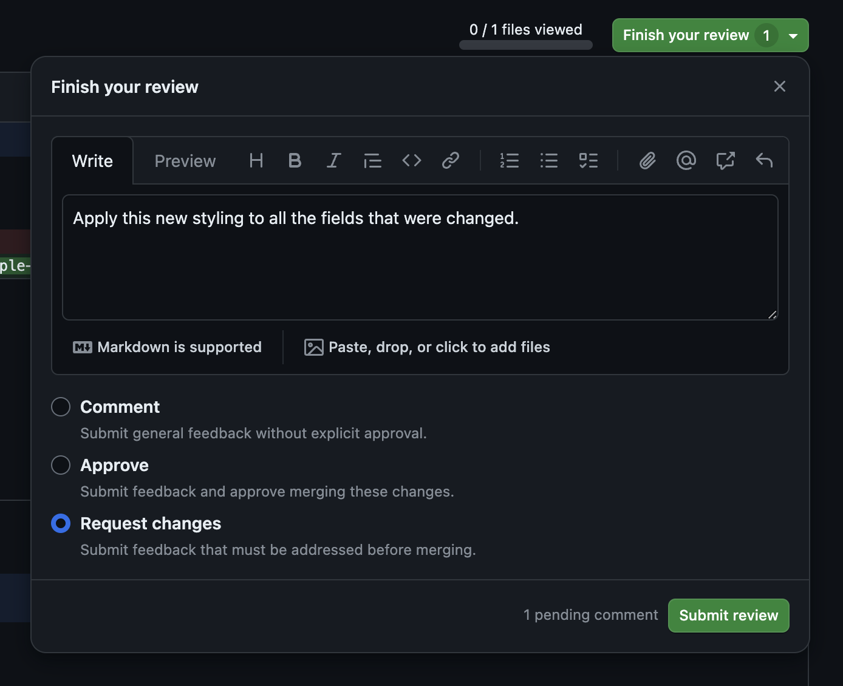Insert a heading with the H icon

[x=256, y=161]
